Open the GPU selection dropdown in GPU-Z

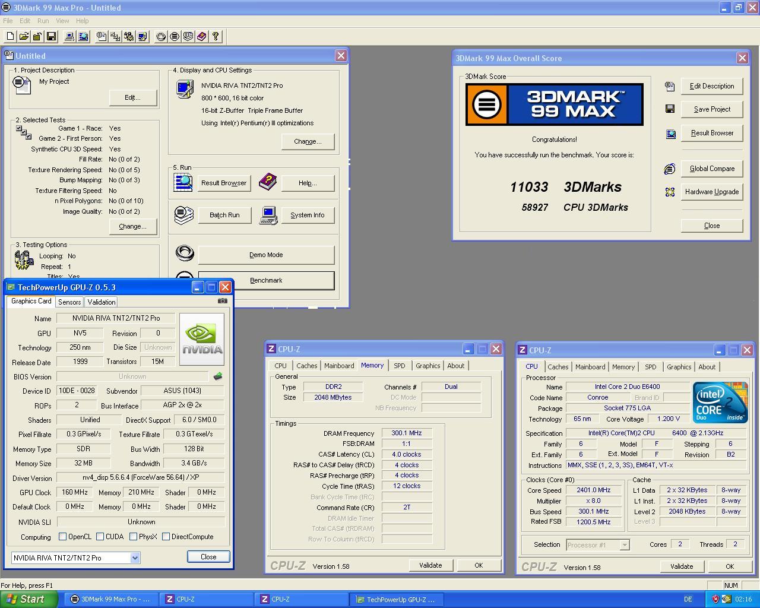pyautogui.click(x=135, y=558)
